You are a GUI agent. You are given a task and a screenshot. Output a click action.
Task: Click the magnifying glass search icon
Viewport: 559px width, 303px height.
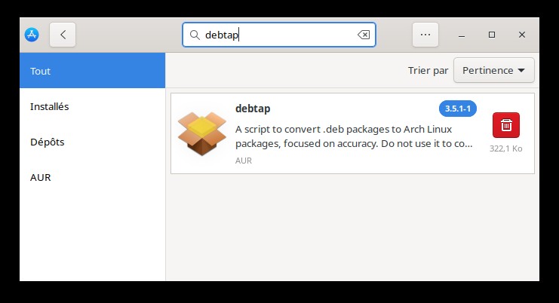195,35
